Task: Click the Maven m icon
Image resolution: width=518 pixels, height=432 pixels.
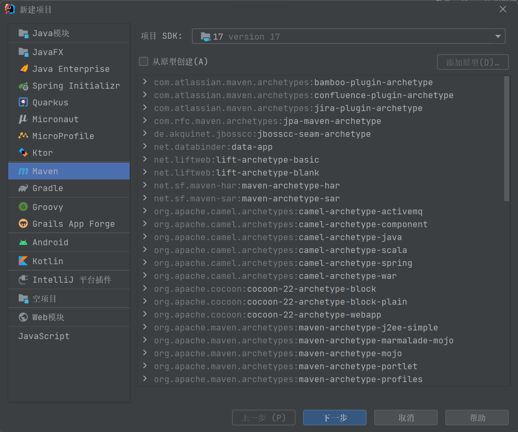Action: coord(23,171)
